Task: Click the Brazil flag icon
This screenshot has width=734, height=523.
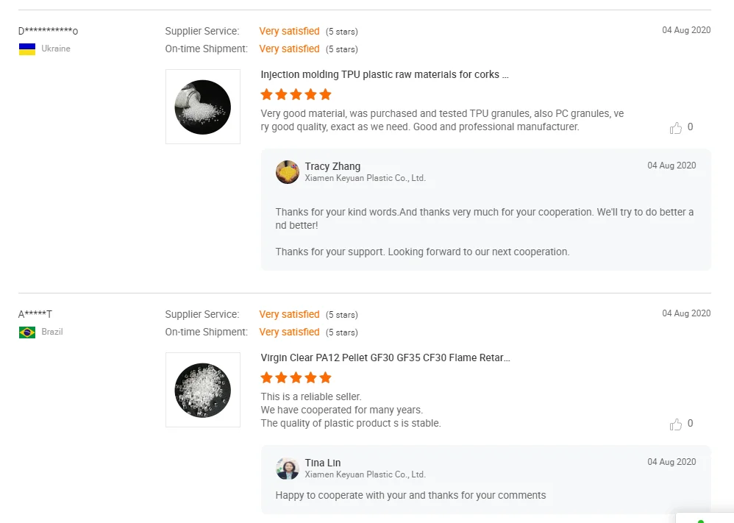Action: pos(27,332)
